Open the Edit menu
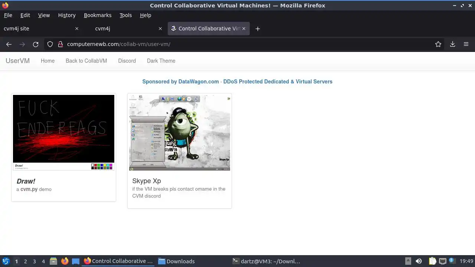 point(25,15)
